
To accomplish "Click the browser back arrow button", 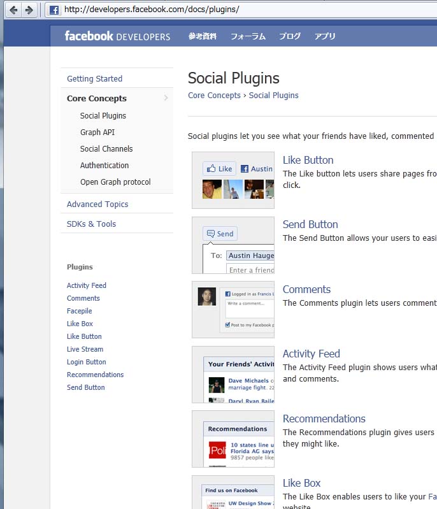I will click(13, 10).
